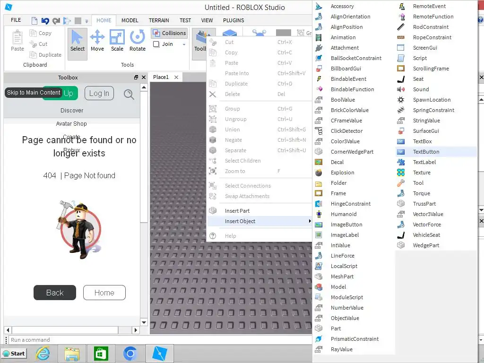Switch to the TERRAIN ribbon tab
Viewport: 484px width, 363px height.
[x=159, y=20]
